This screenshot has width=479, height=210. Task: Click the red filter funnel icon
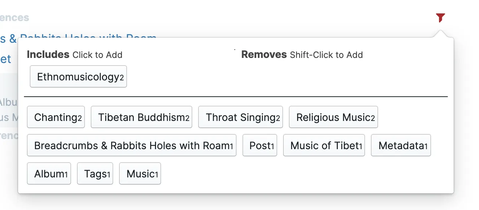pyautogui.click(x=440, y=17)
